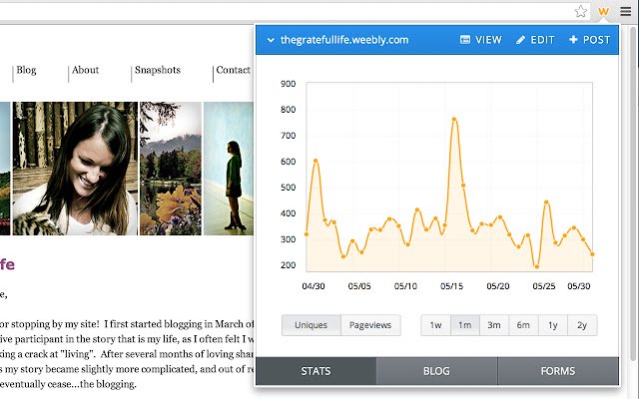Click the 900 y-axis label

click(289, 84)
